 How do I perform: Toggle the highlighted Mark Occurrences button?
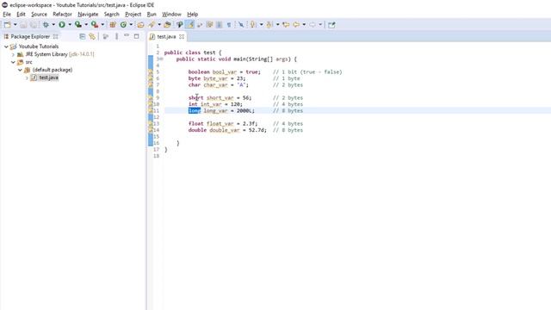[x=190, y=25]
